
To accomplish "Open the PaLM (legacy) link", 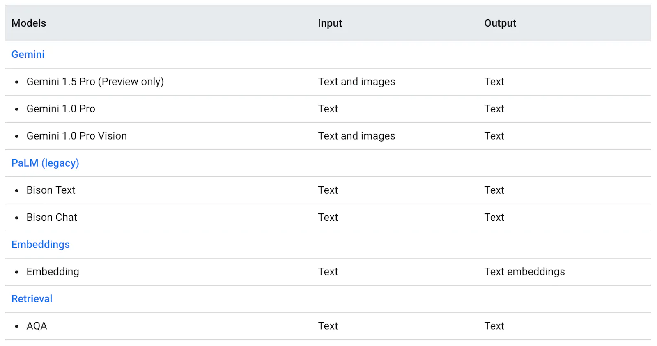I will click(x=45, y=163).
